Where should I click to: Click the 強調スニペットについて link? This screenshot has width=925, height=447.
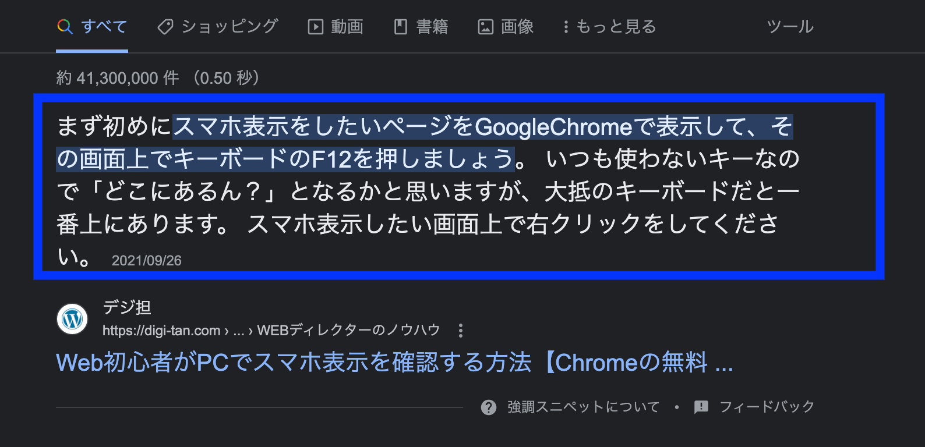click(583, 407)
